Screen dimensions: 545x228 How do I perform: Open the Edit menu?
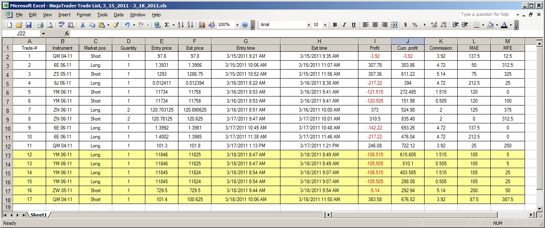click(33, 15)
